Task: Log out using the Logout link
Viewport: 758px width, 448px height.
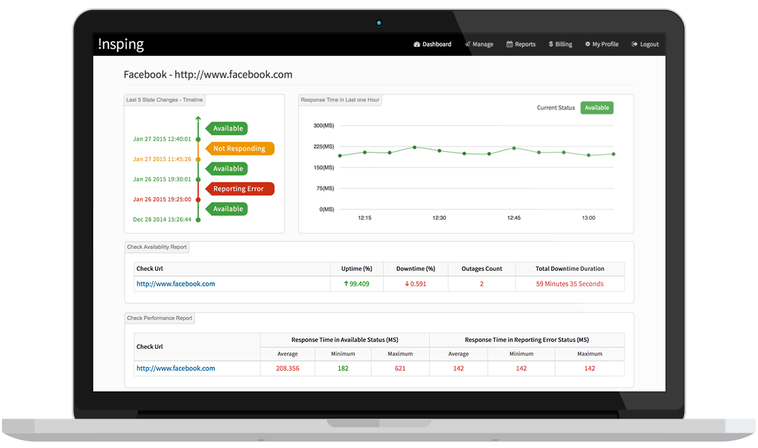Action: tap(646, 44)
